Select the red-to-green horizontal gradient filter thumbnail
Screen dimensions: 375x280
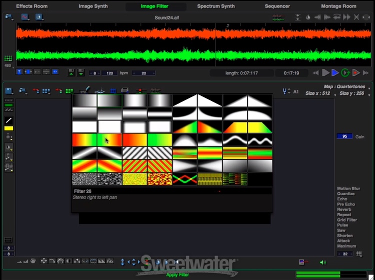tap(84, 140)
